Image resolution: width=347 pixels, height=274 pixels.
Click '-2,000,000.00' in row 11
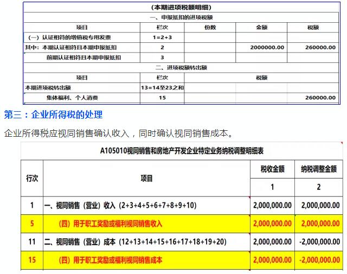pyautogui.click(x=319, y=241)
